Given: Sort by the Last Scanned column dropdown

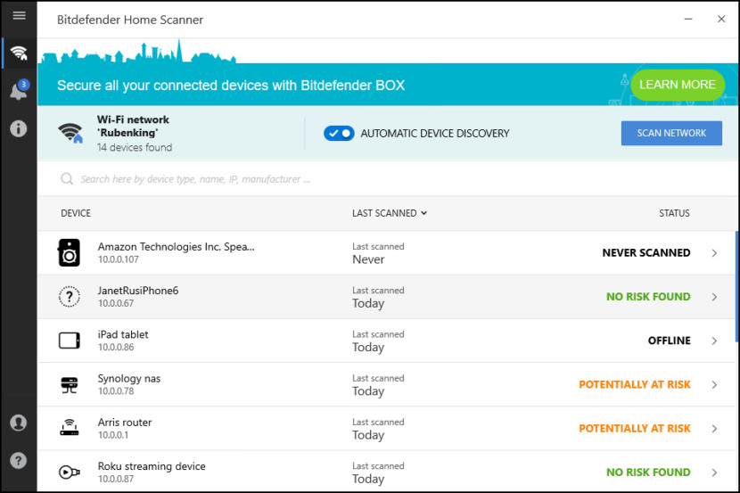Looking at the screenshot, I should tap(390, 213).
